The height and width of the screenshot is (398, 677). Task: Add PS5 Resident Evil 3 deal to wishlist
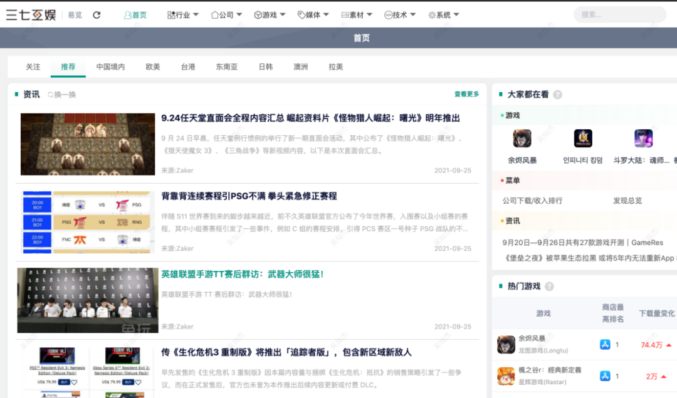pyautogui.click(x=74, y=382)
